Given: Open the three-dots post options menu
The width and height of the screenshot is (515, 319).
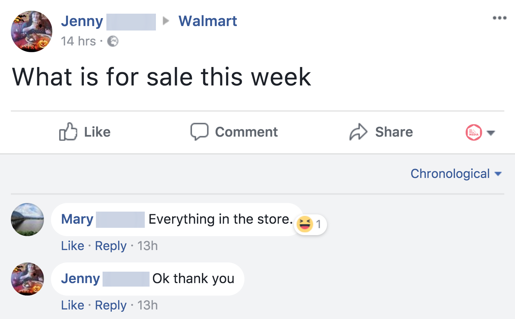Looking at the screenshot, I should (499, 18).
